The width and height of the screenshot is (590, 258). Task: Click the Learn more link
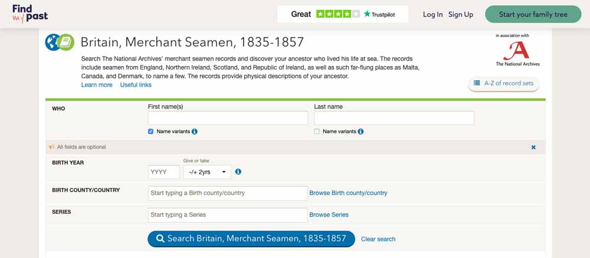click(97, 85)
